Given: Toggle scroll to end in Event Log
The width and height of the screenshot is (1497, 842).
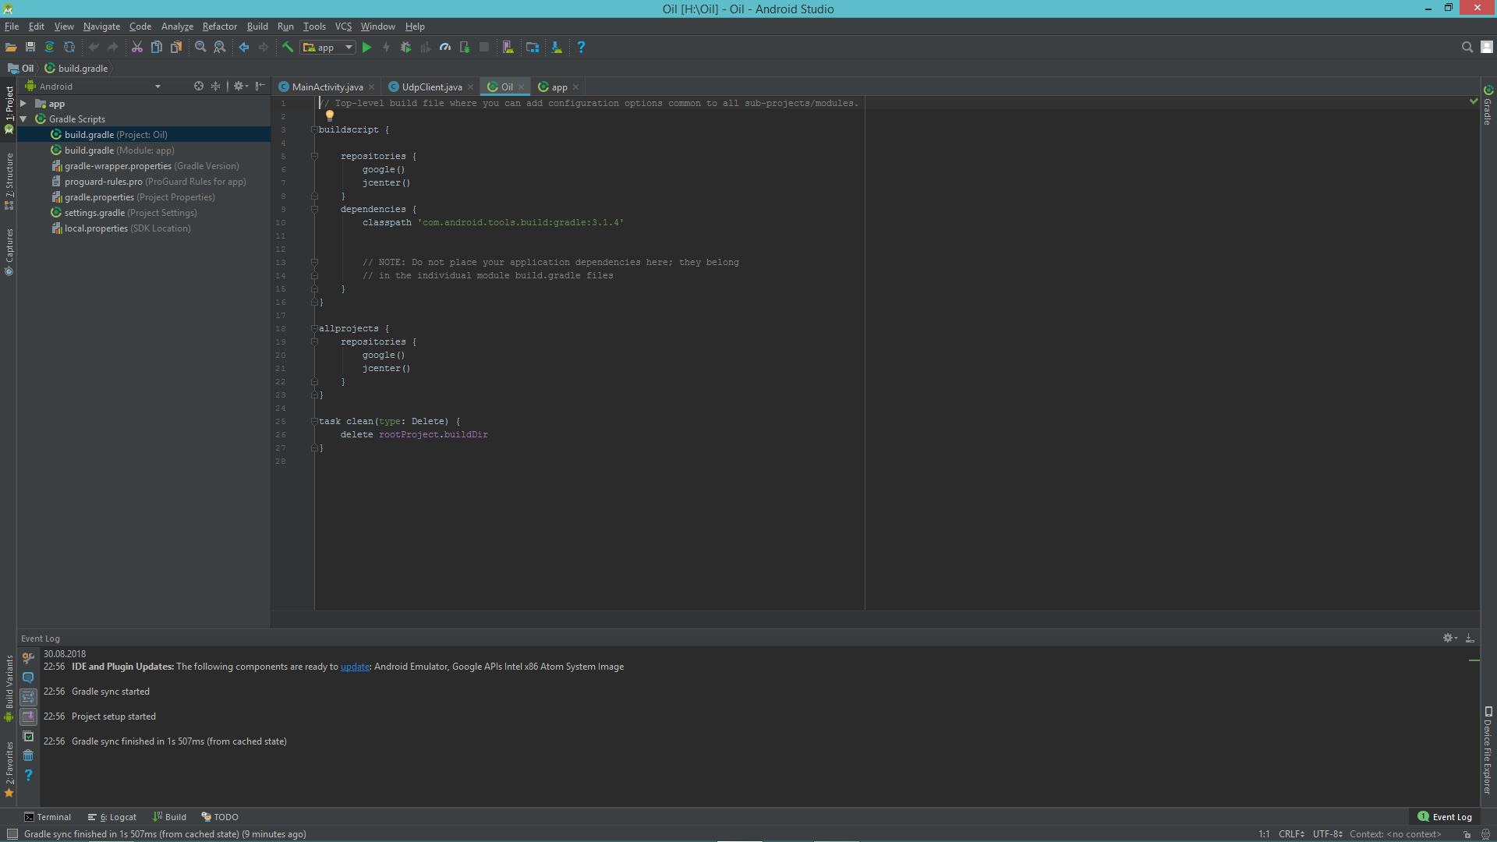Looking at the screenshot, I should pyautogui.click(x=28, y=716).
